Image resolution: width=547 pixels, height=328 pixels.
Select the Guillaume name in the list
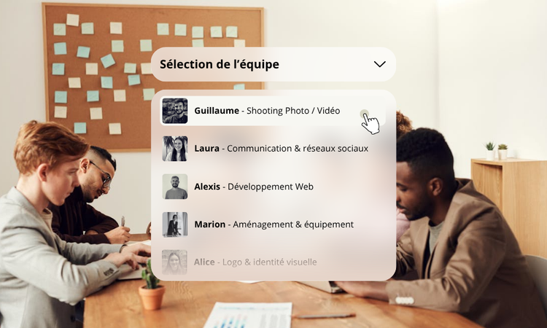pyautogui.click(x=217, y=111)
